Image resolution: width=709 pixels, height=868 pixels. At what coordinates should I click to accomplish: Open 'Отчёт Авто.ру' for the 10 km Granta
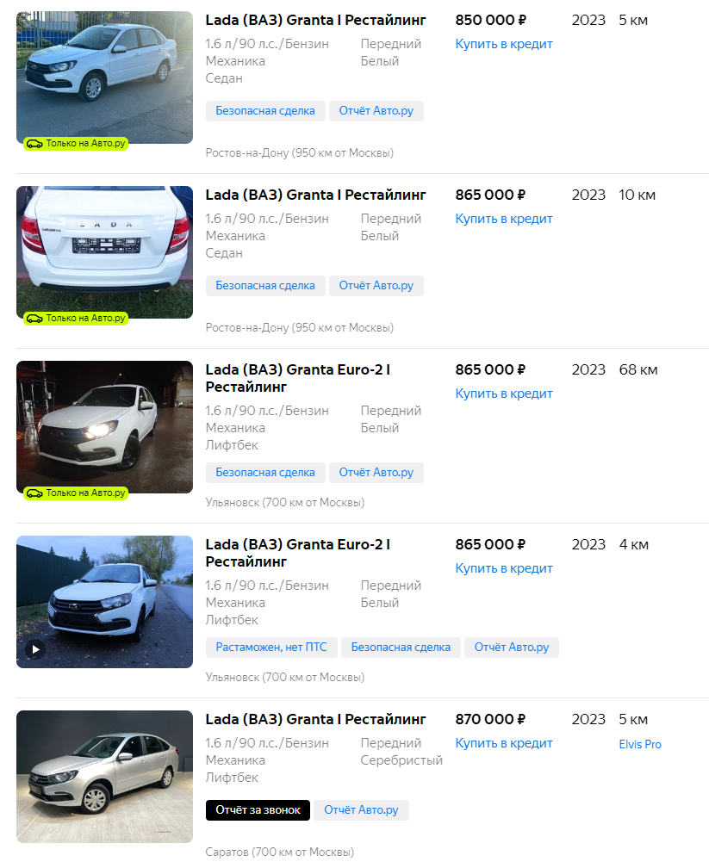click(376, 286)
